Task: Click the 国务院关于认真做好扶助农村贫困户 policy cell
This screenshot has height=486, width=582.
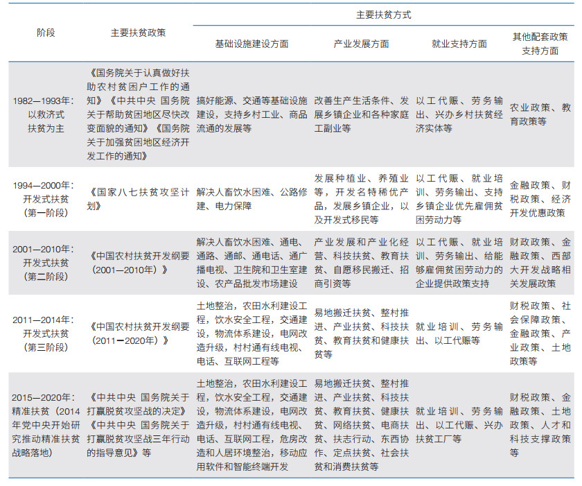Action: coord(138,114)
